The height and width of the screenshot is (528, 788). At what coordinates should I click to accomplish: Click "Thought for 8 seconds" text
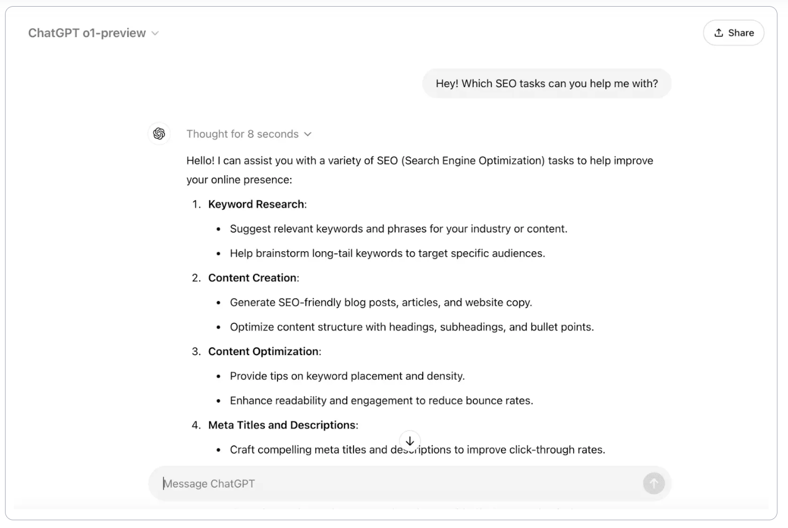[242, 134]
